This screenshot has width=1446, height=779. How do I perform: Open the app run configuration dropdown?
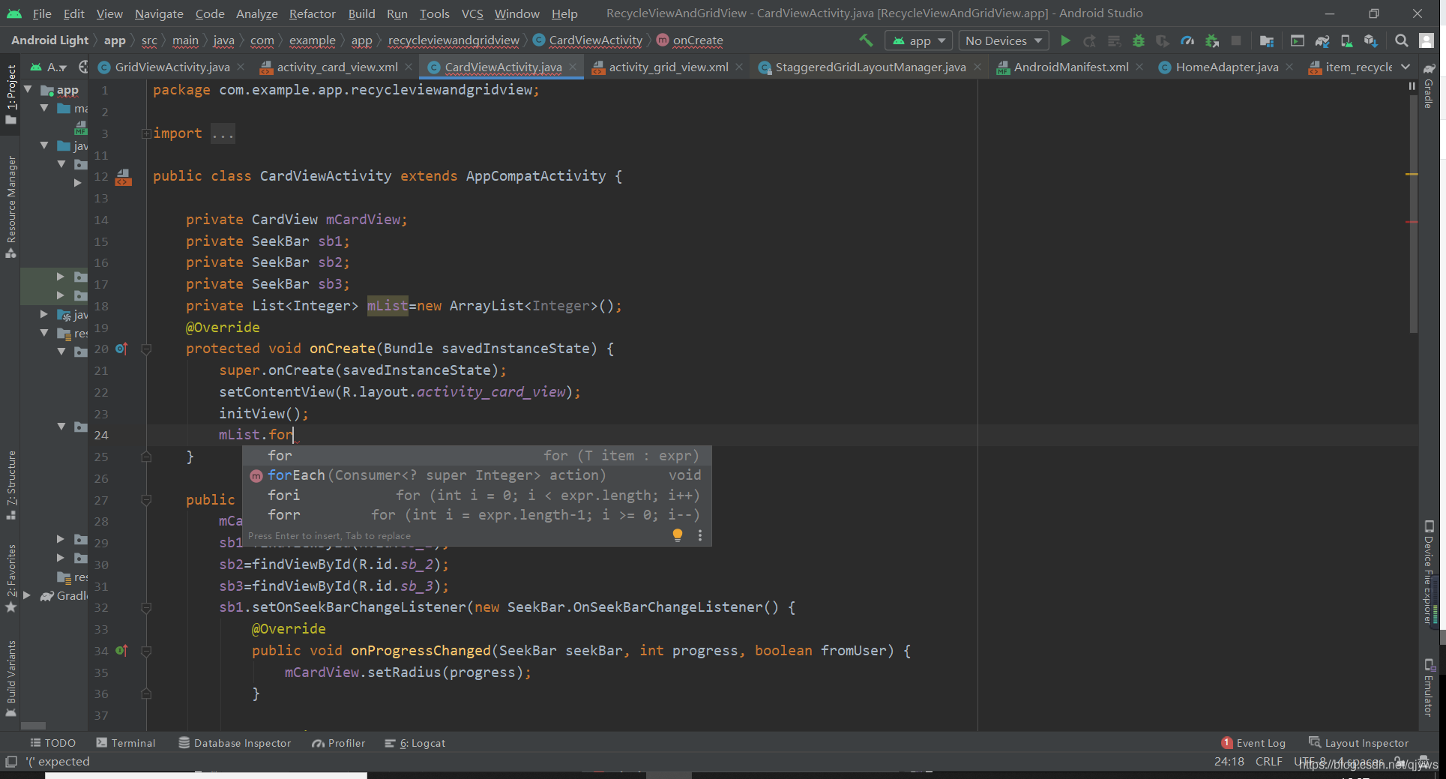point(918,40)
